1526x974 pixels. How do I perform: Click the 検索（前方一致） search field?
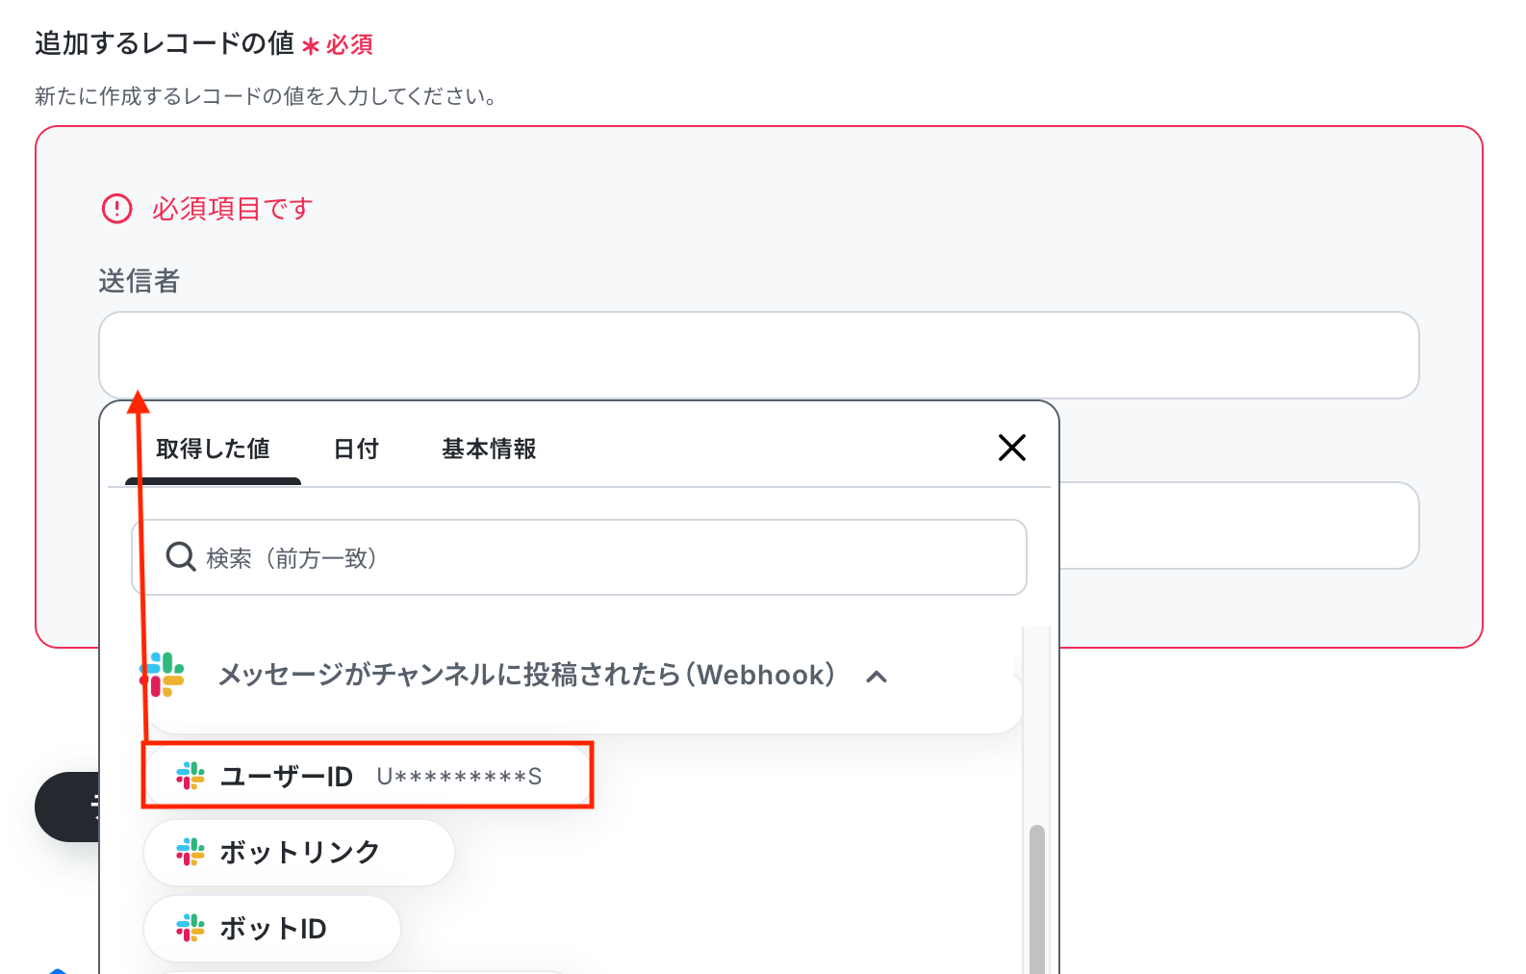click(579, 557)
